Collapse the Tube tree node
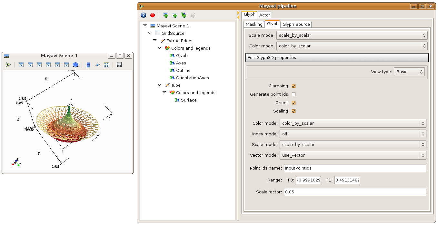Viewport: 438px width, 225px height. [159, 85]
